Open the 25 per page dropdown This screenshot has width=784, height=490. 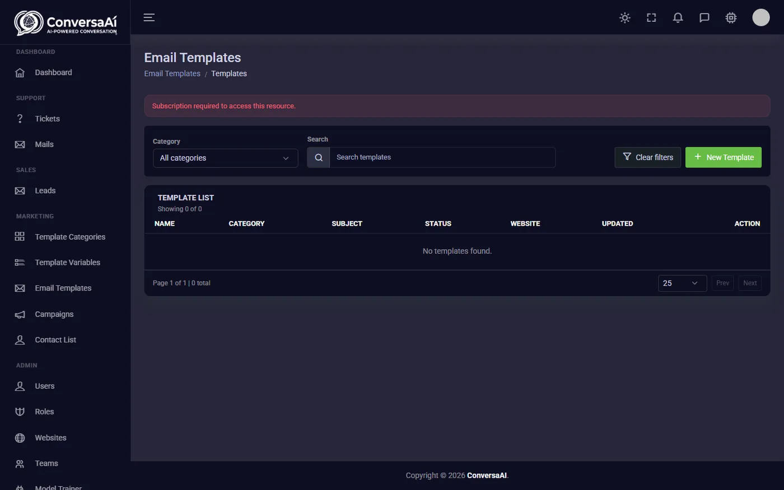(682, 283)
